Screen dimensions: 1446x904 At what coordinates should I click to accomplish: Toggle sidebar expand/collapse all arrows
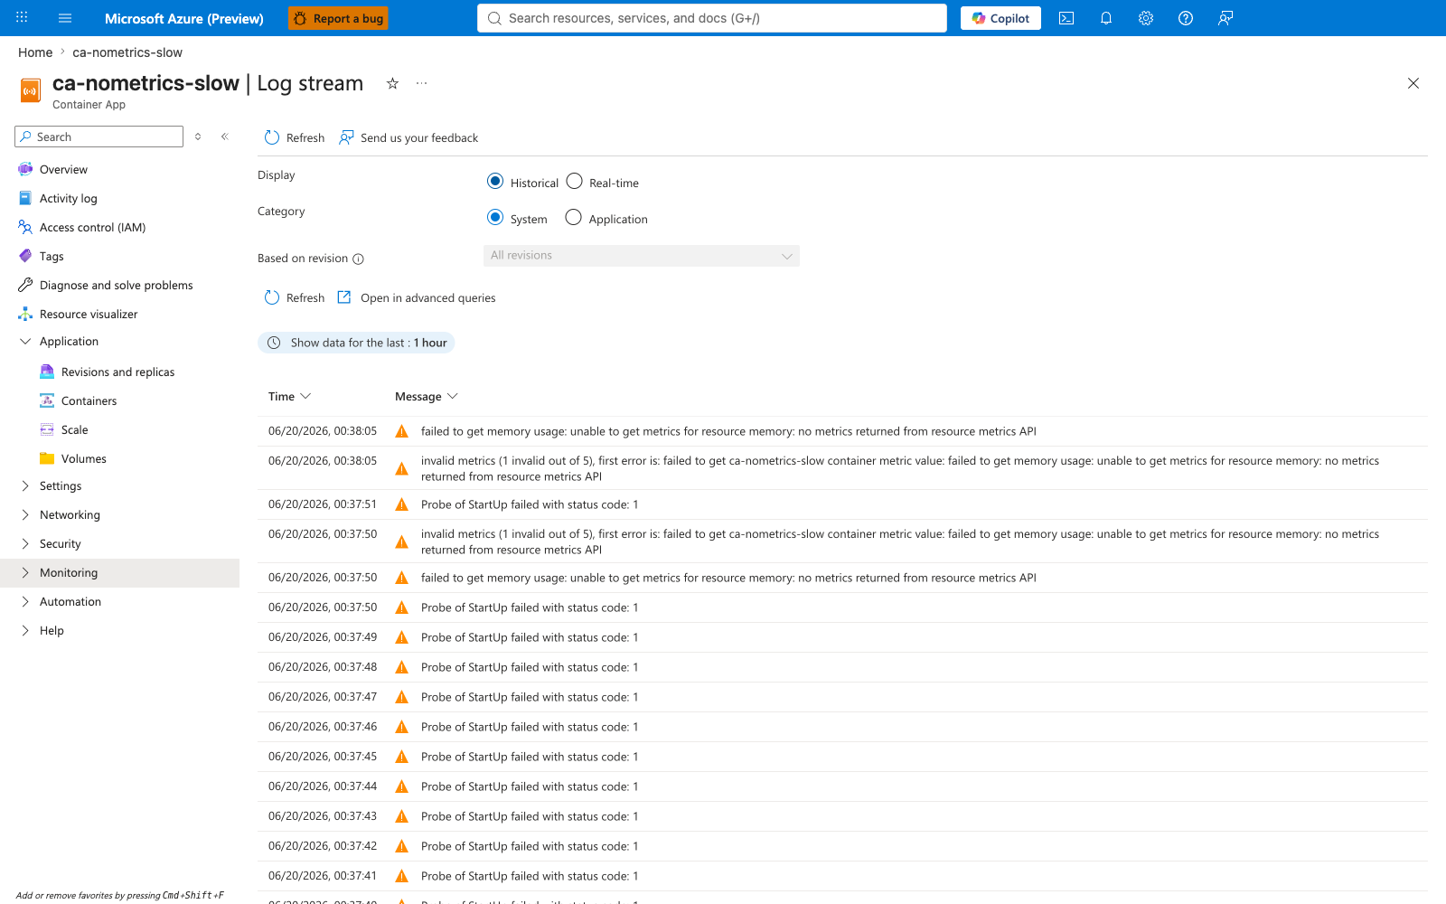point(198,137)
